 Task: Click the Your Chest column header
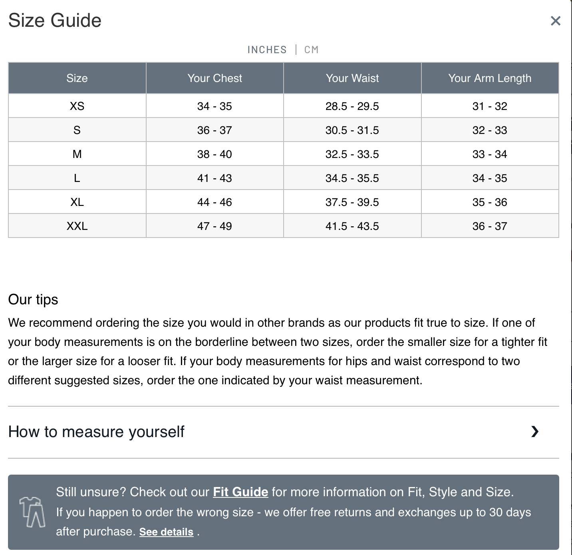pos(215,78)
